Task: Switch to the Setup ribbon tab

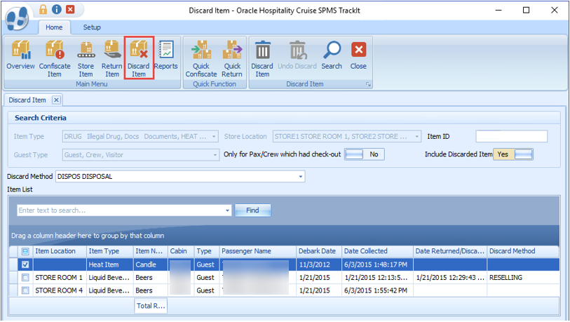Action: [x=92, y=27]
